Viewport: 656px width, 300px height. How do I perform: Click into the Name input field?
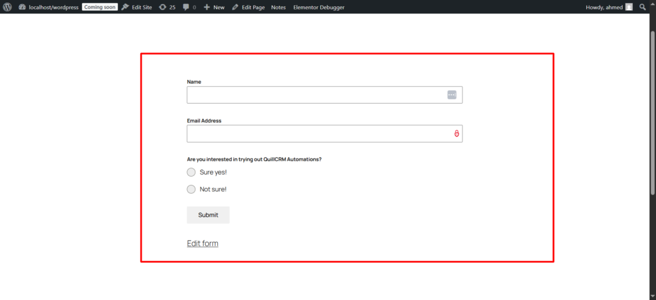coord(314,95)
